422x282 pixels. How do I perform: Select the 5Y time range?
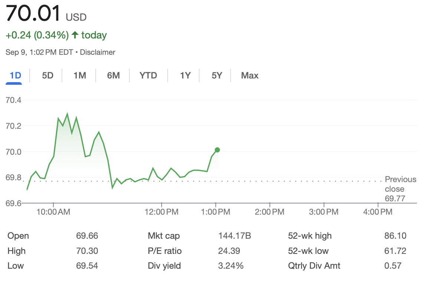216,75
